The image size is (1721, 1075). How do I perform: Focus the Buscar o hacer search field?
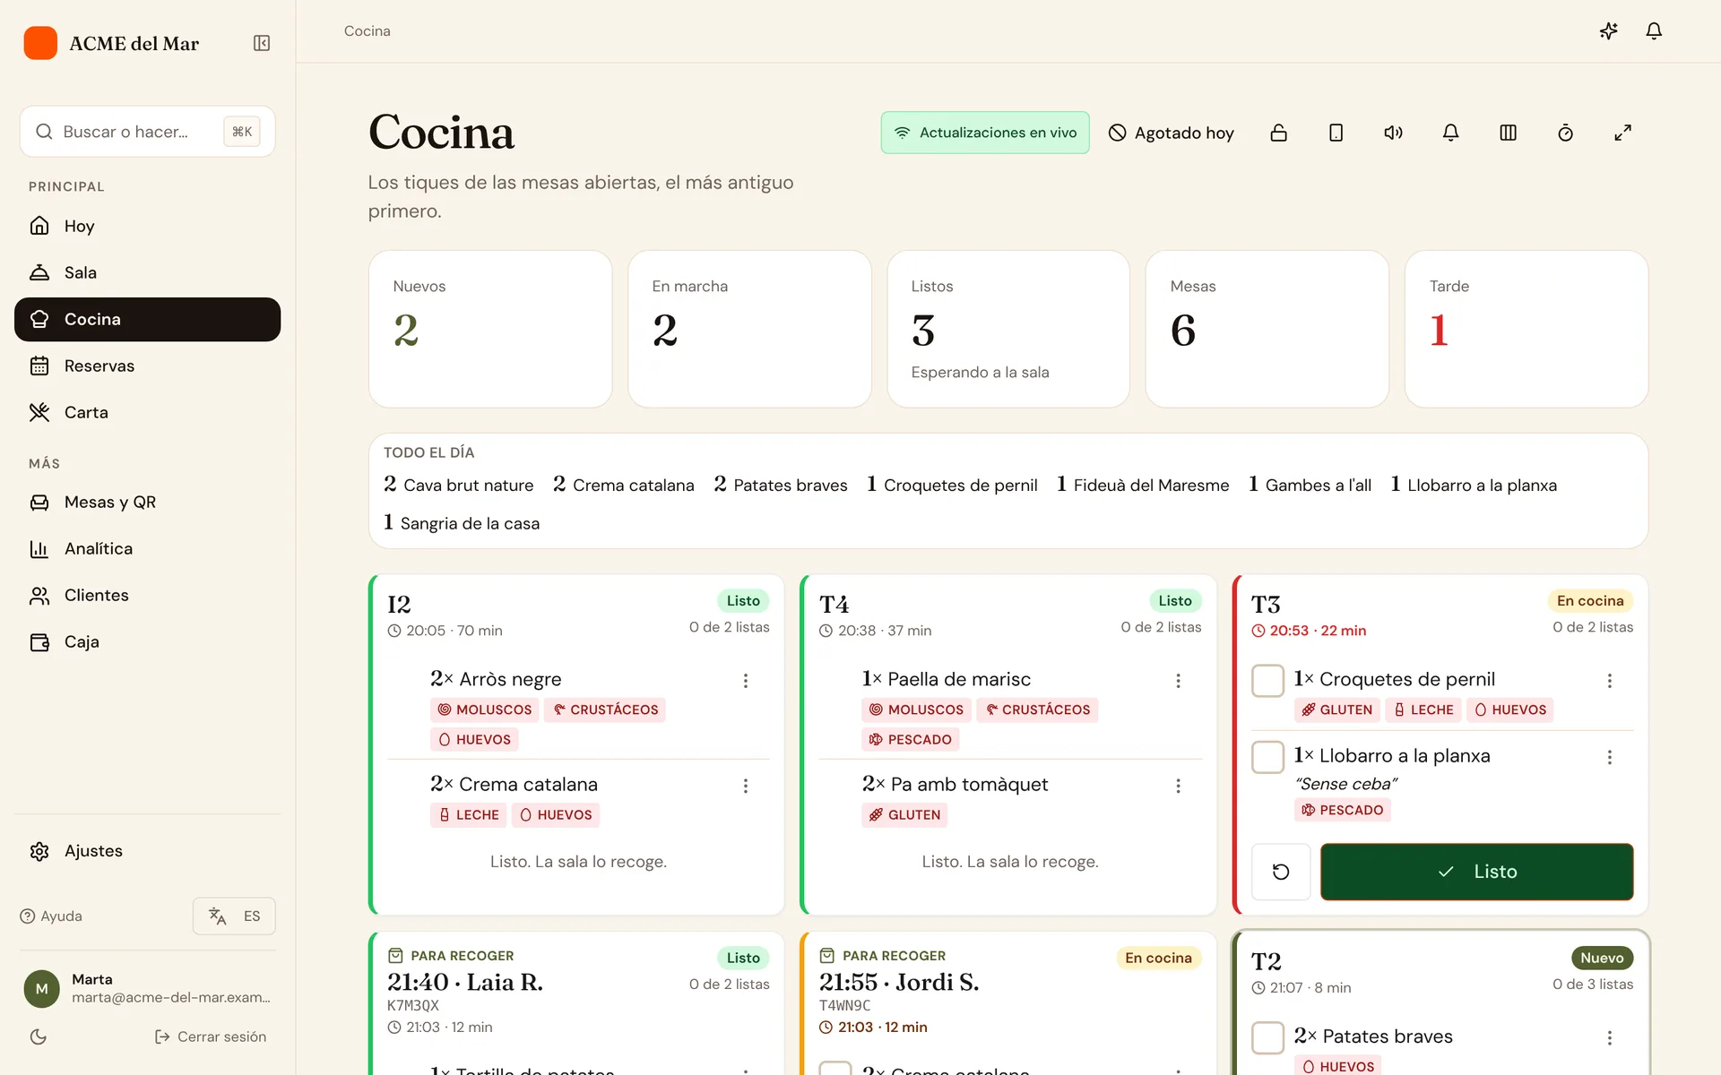click(x=148, y=132)
